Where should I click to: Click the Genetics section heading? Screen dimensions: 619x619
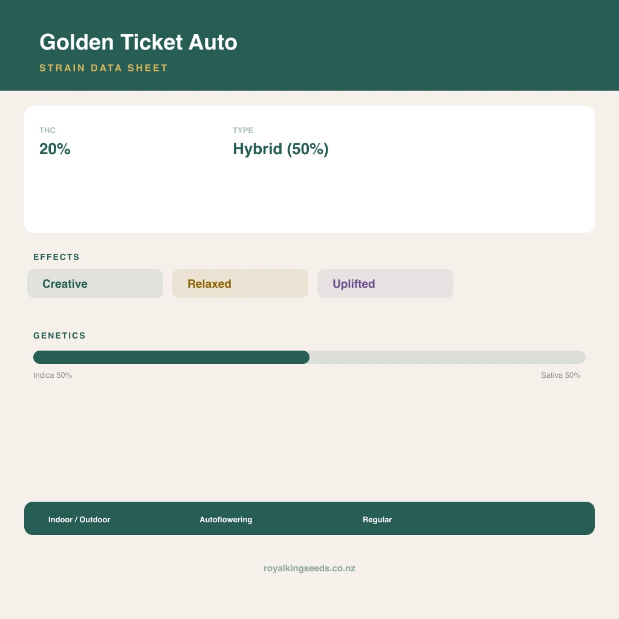click(x=59, y=335)
